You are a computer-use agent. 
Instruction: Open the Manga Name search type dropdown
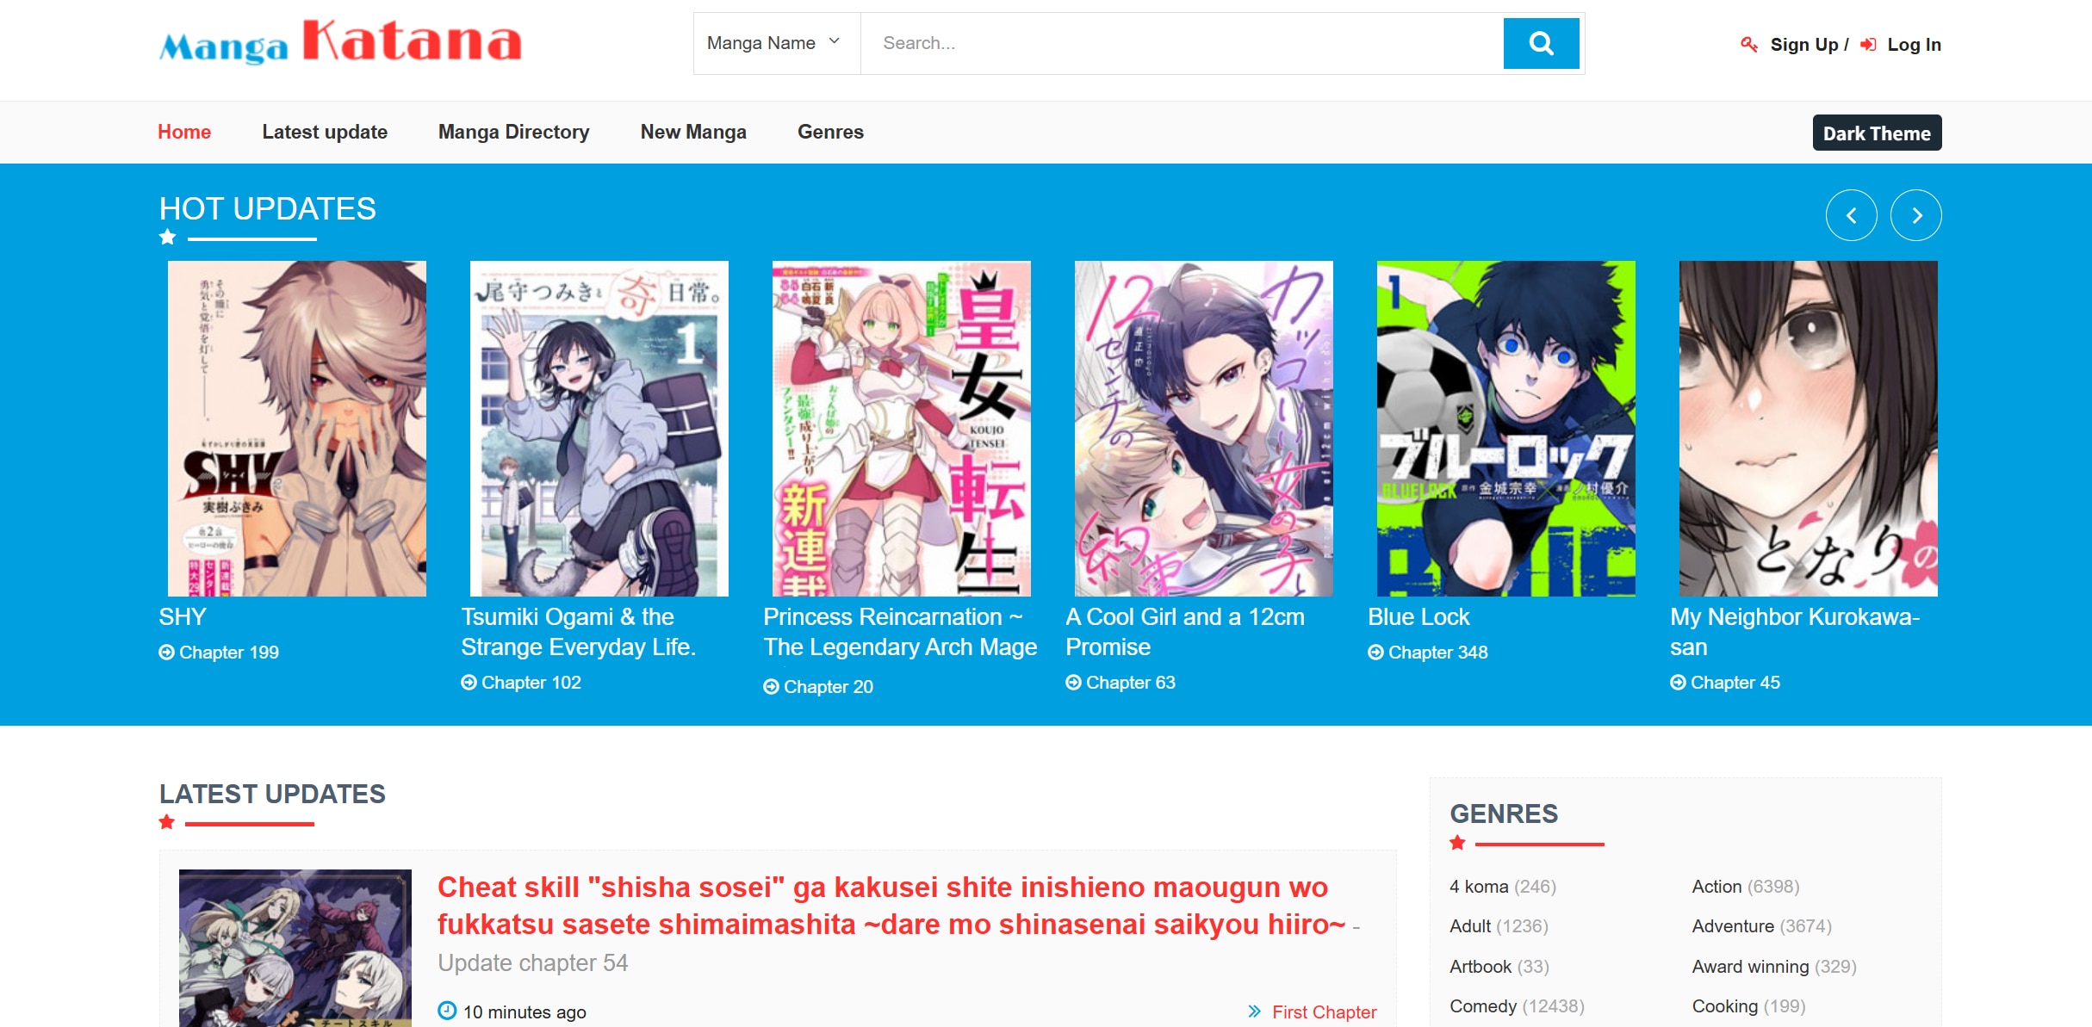coord(776,43)
